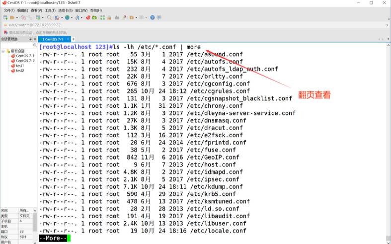Open dropdown arrow next to font pen icon
The height and width of the screenshot is (244, 391).
pos(81,18)
